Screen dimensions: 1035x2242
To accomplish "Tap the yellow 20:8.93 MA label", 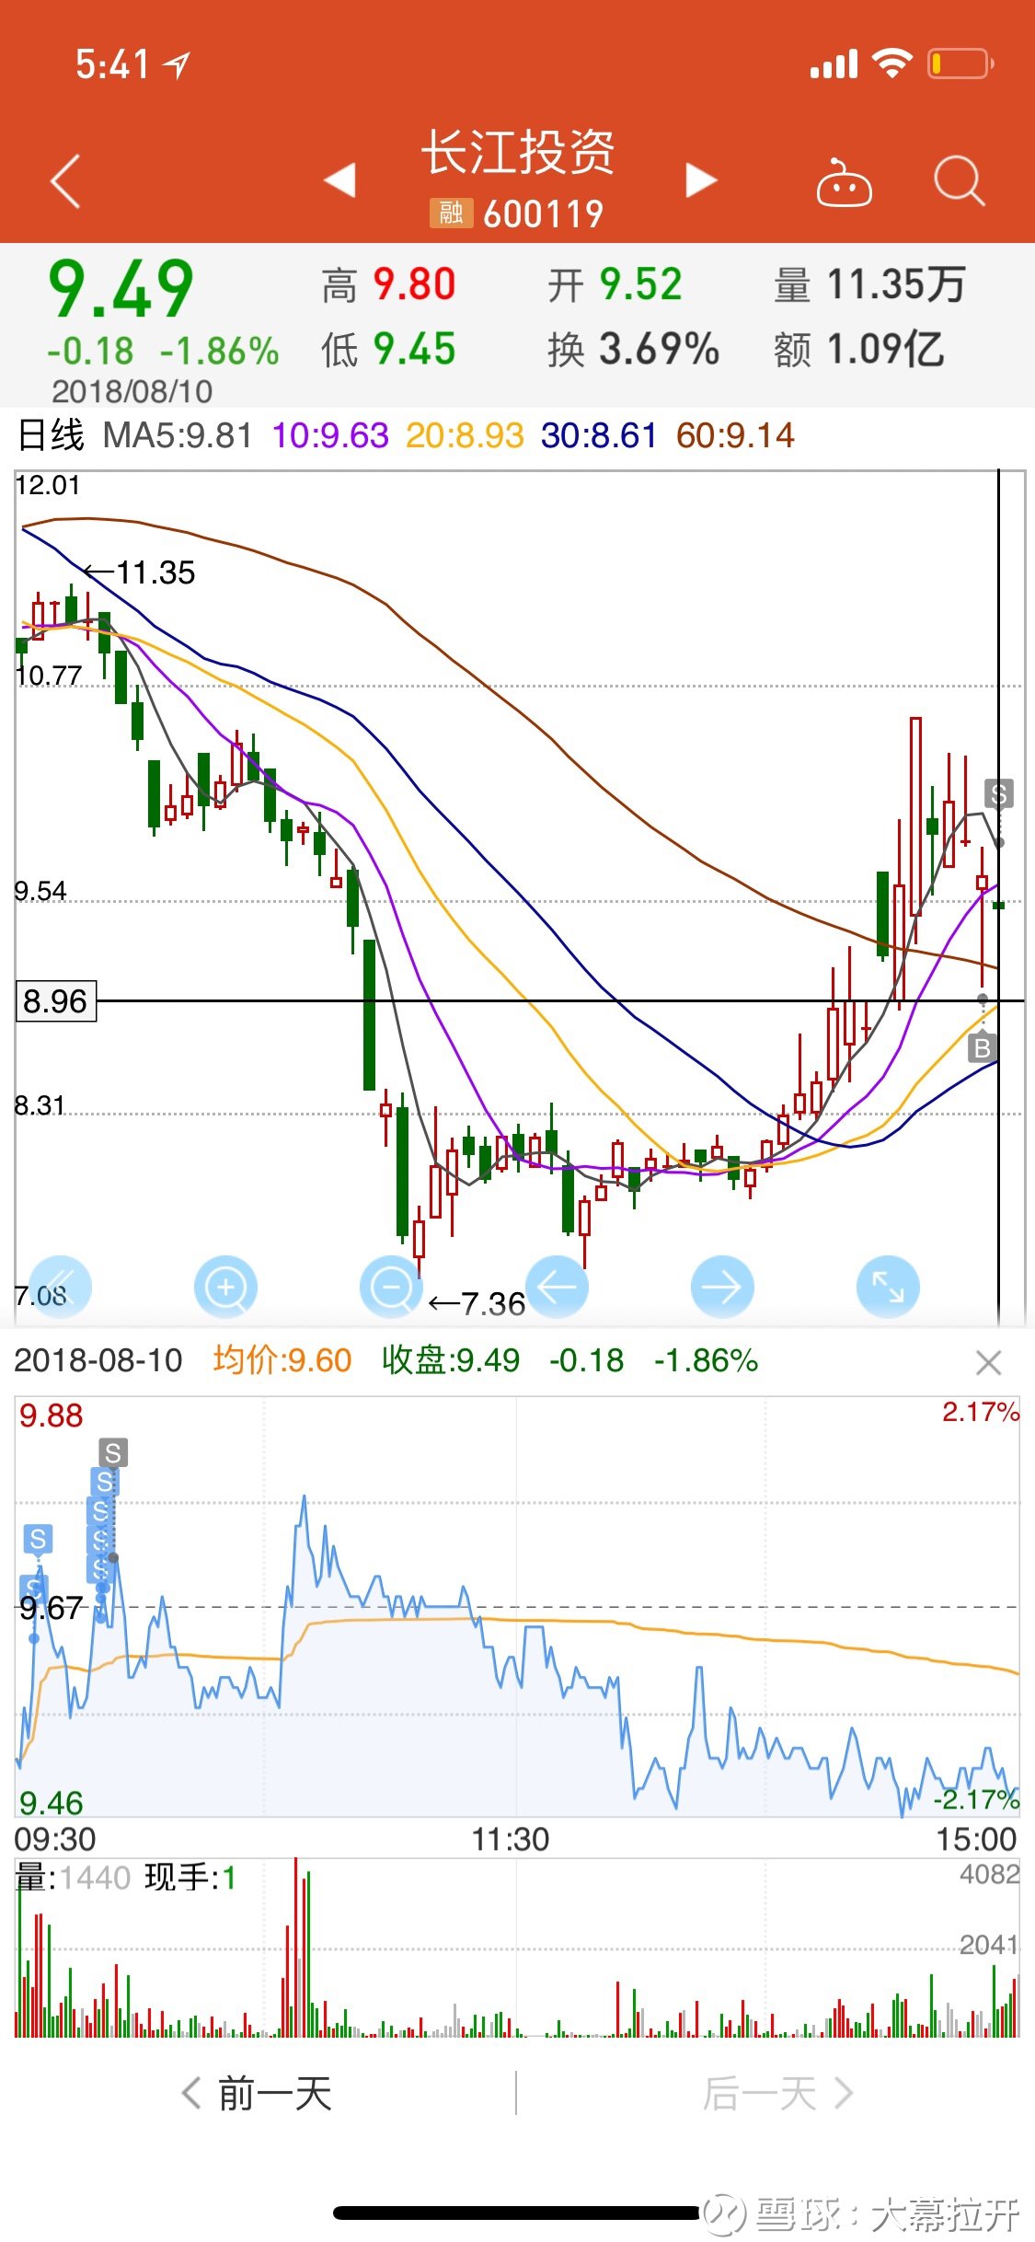I will (465, 435).
